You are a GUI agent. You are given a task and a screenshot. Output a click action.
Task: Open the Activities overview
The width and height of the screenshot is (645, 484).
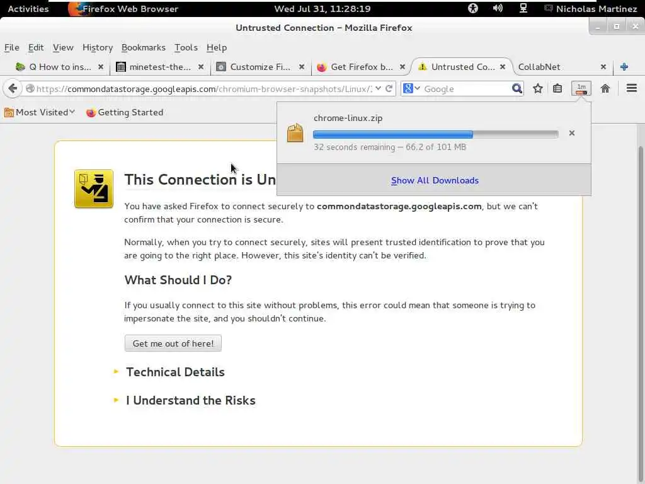tap(28, 9)
